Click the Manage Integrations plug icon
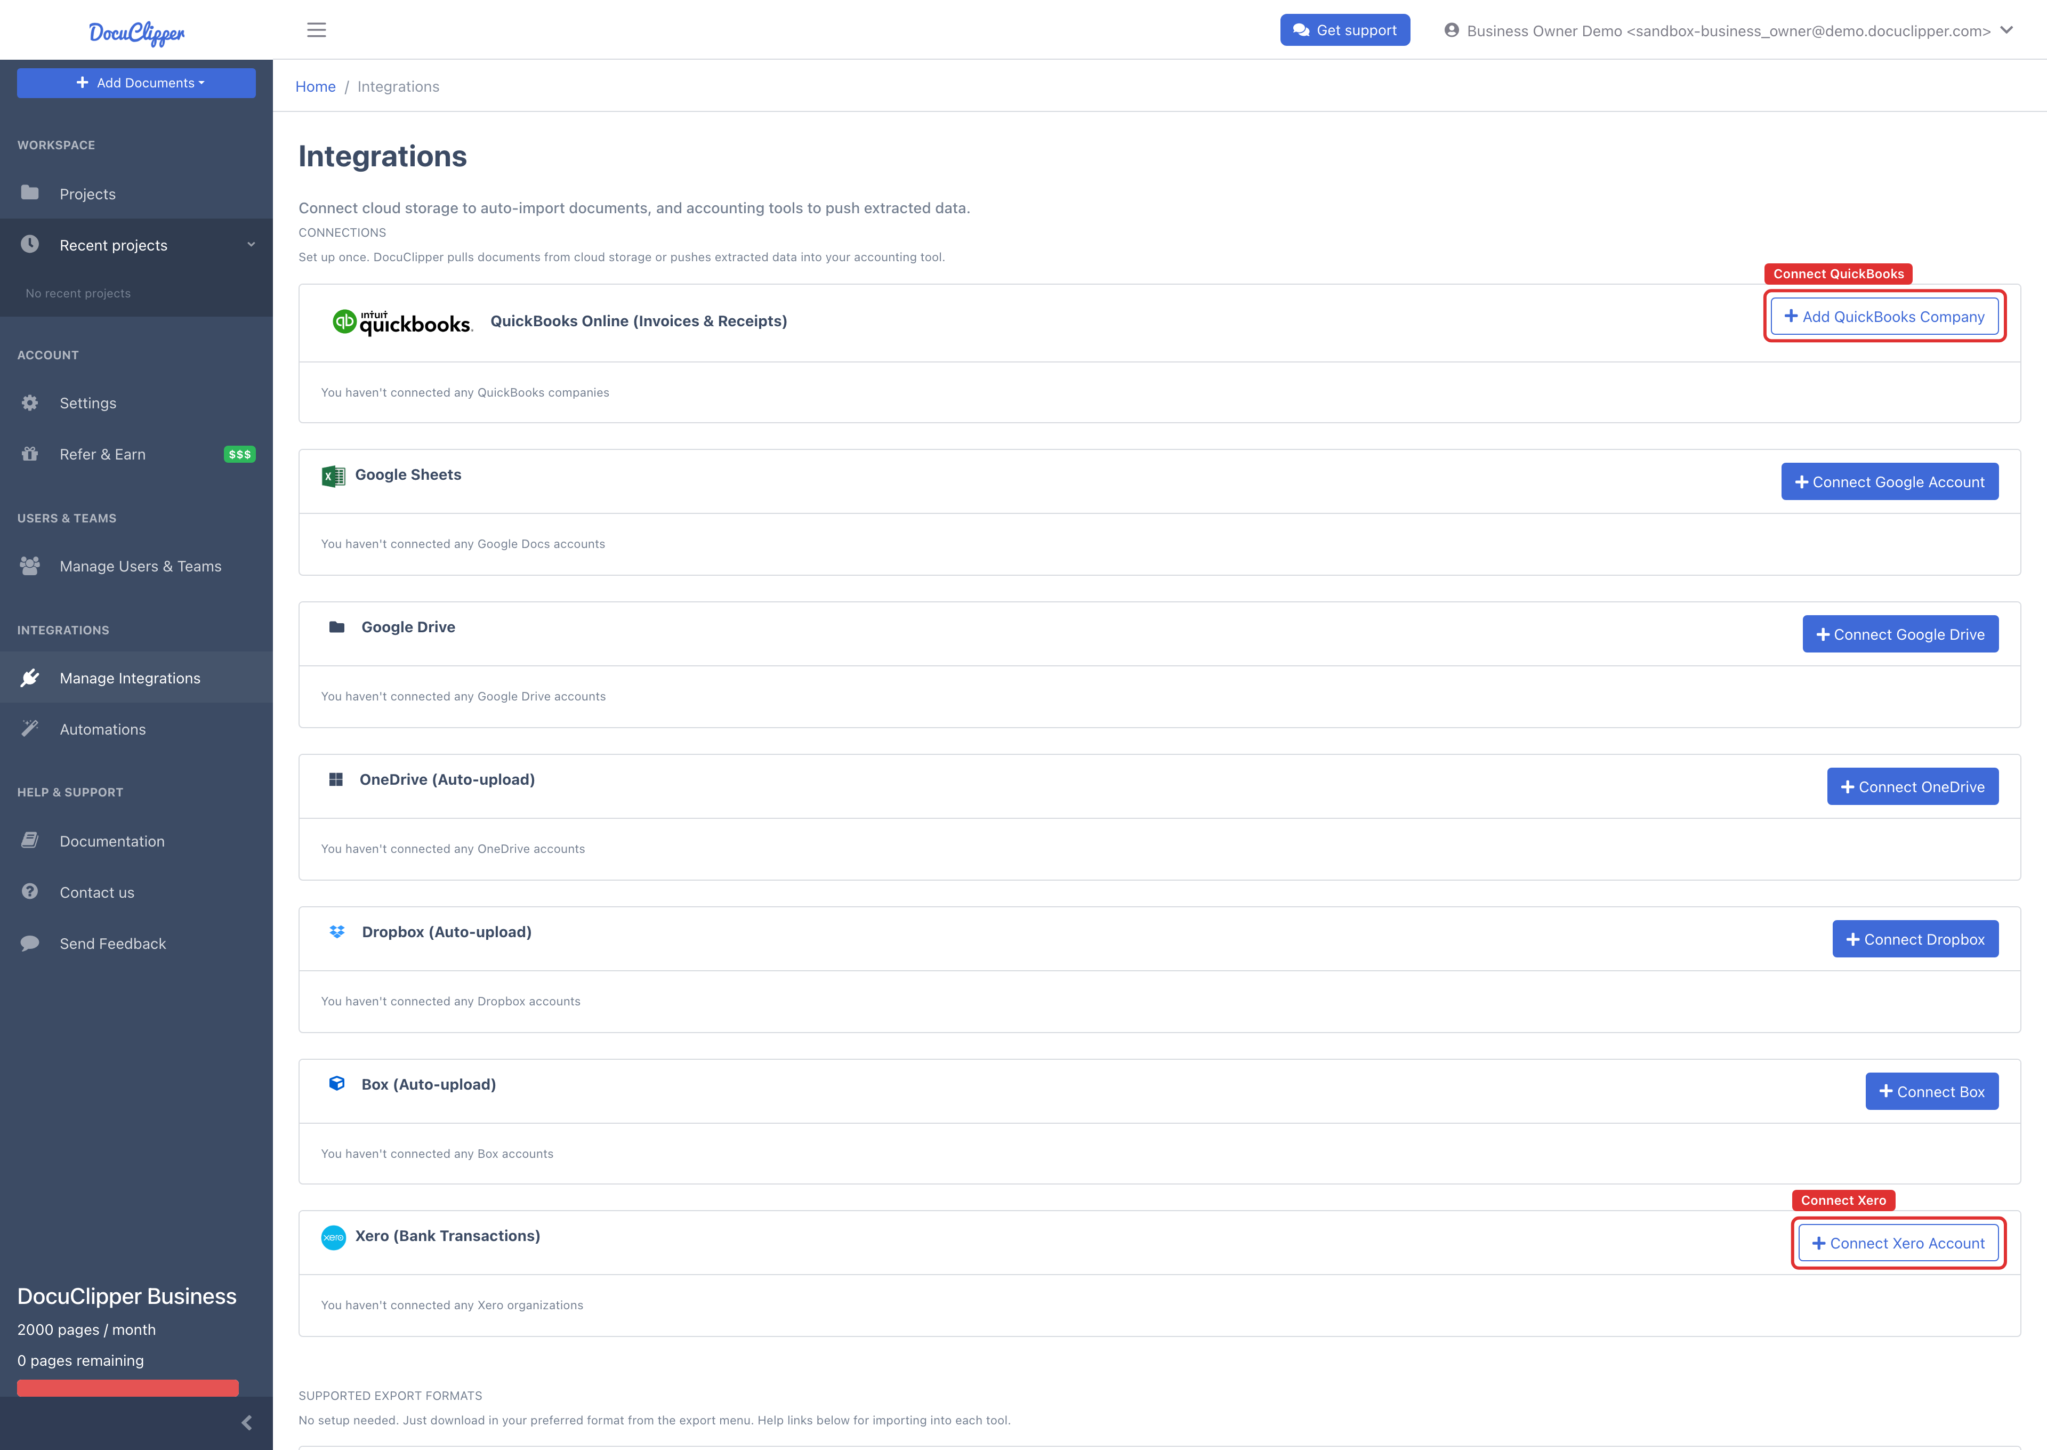The image size is (2047, 1450). pyautogui.click(x=29, y=678)
